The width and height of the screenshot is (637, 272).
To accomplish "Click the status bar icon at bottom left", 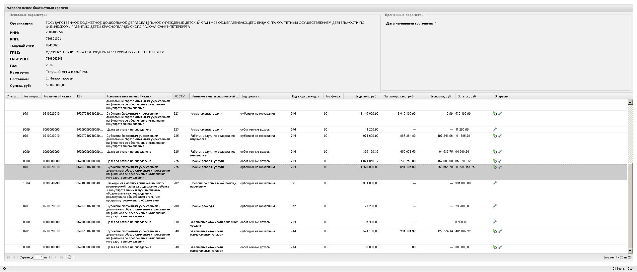I will (x=5, y=268).
